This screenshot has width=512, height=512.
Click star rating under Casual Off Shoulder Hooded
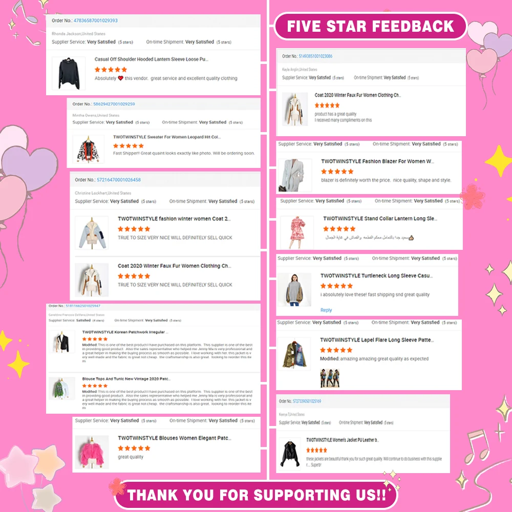(x=111, y=70)
